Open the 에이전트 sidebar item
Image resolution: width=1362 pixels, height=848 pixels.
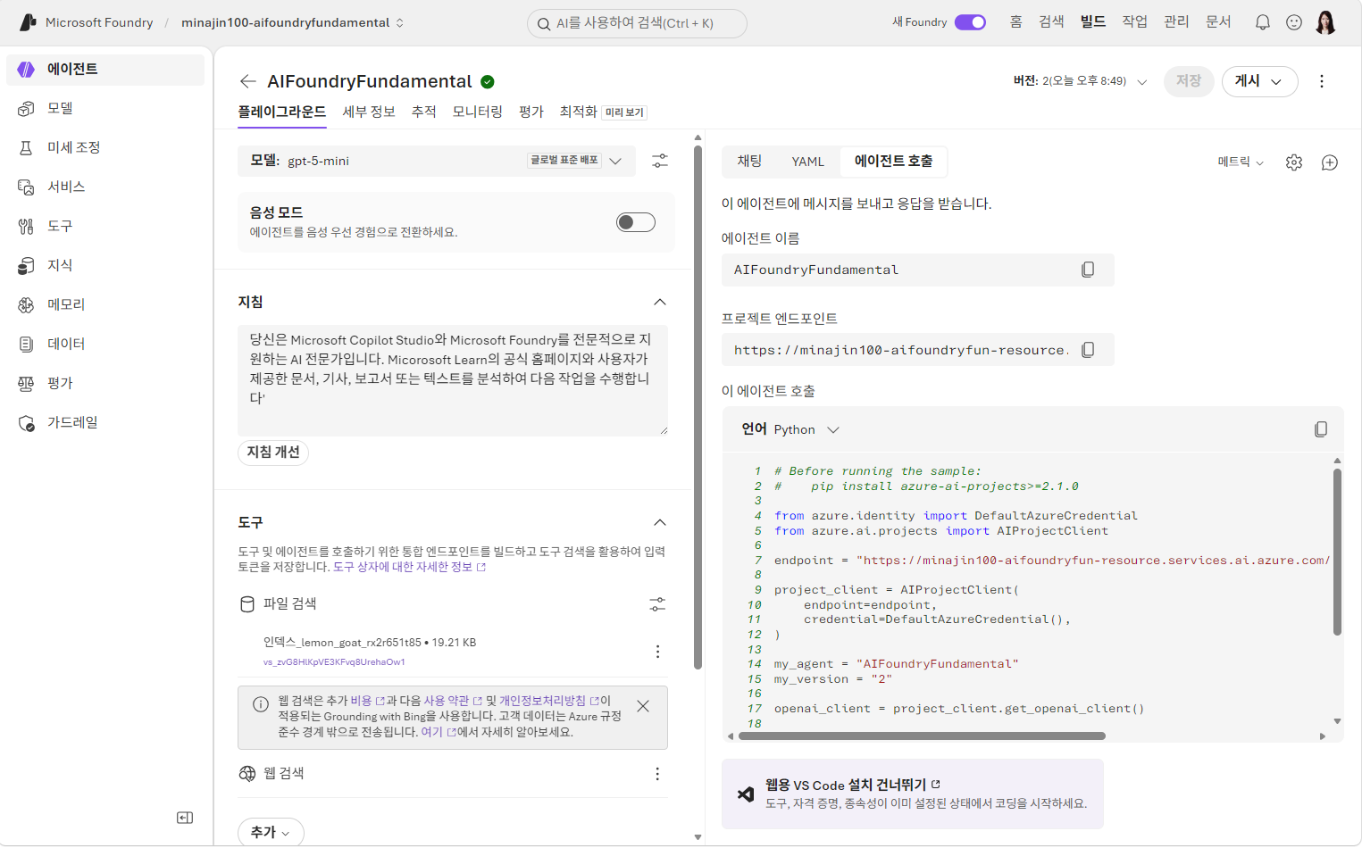pyautogui.click(x=105, y=70)
